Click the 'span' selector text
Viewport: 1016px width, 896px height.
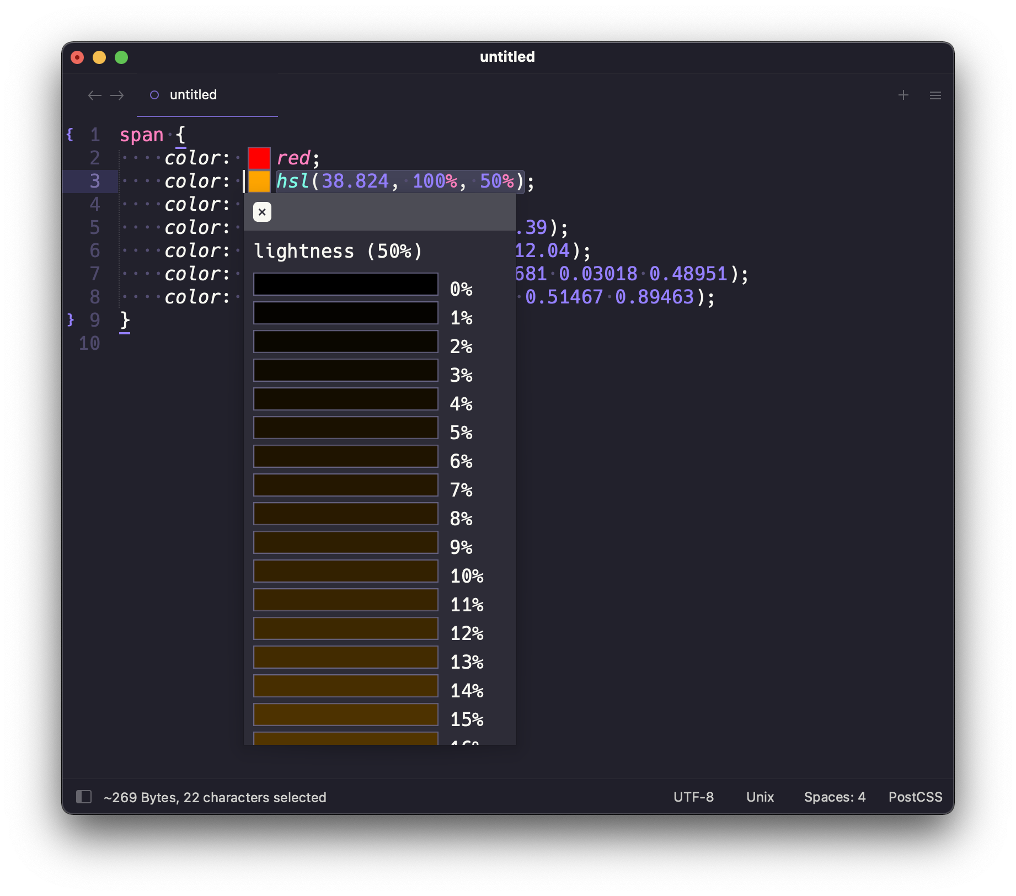pos(141,135)
